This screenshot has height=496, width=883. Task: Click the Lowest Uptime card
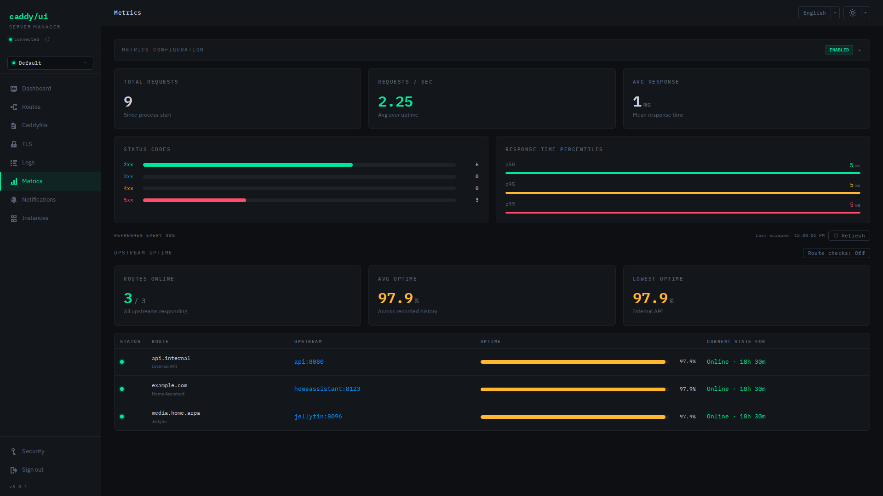point(746,295)
